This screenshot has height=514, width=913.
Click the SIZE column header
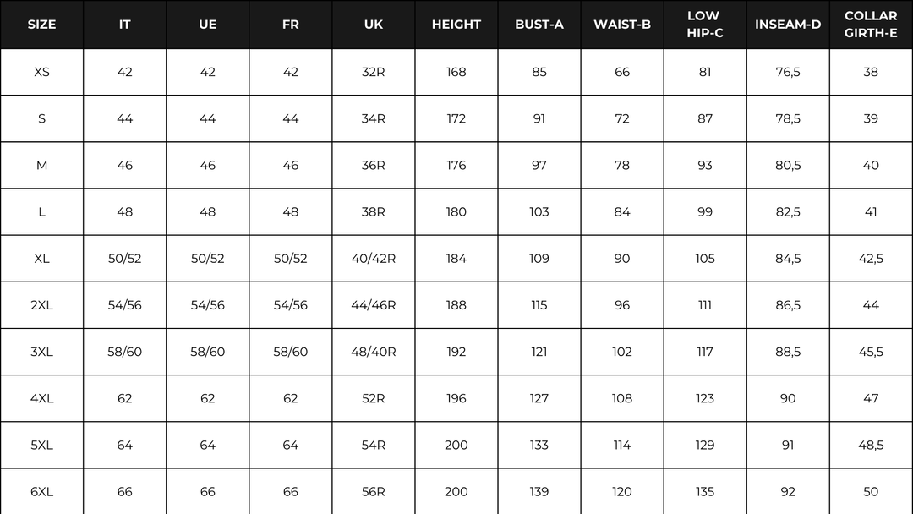pyautogui.click(x=41, y=25)
